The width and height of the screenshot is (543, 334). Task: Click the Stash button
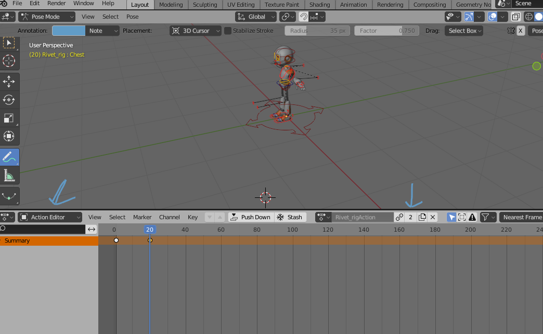coord(289,217)
